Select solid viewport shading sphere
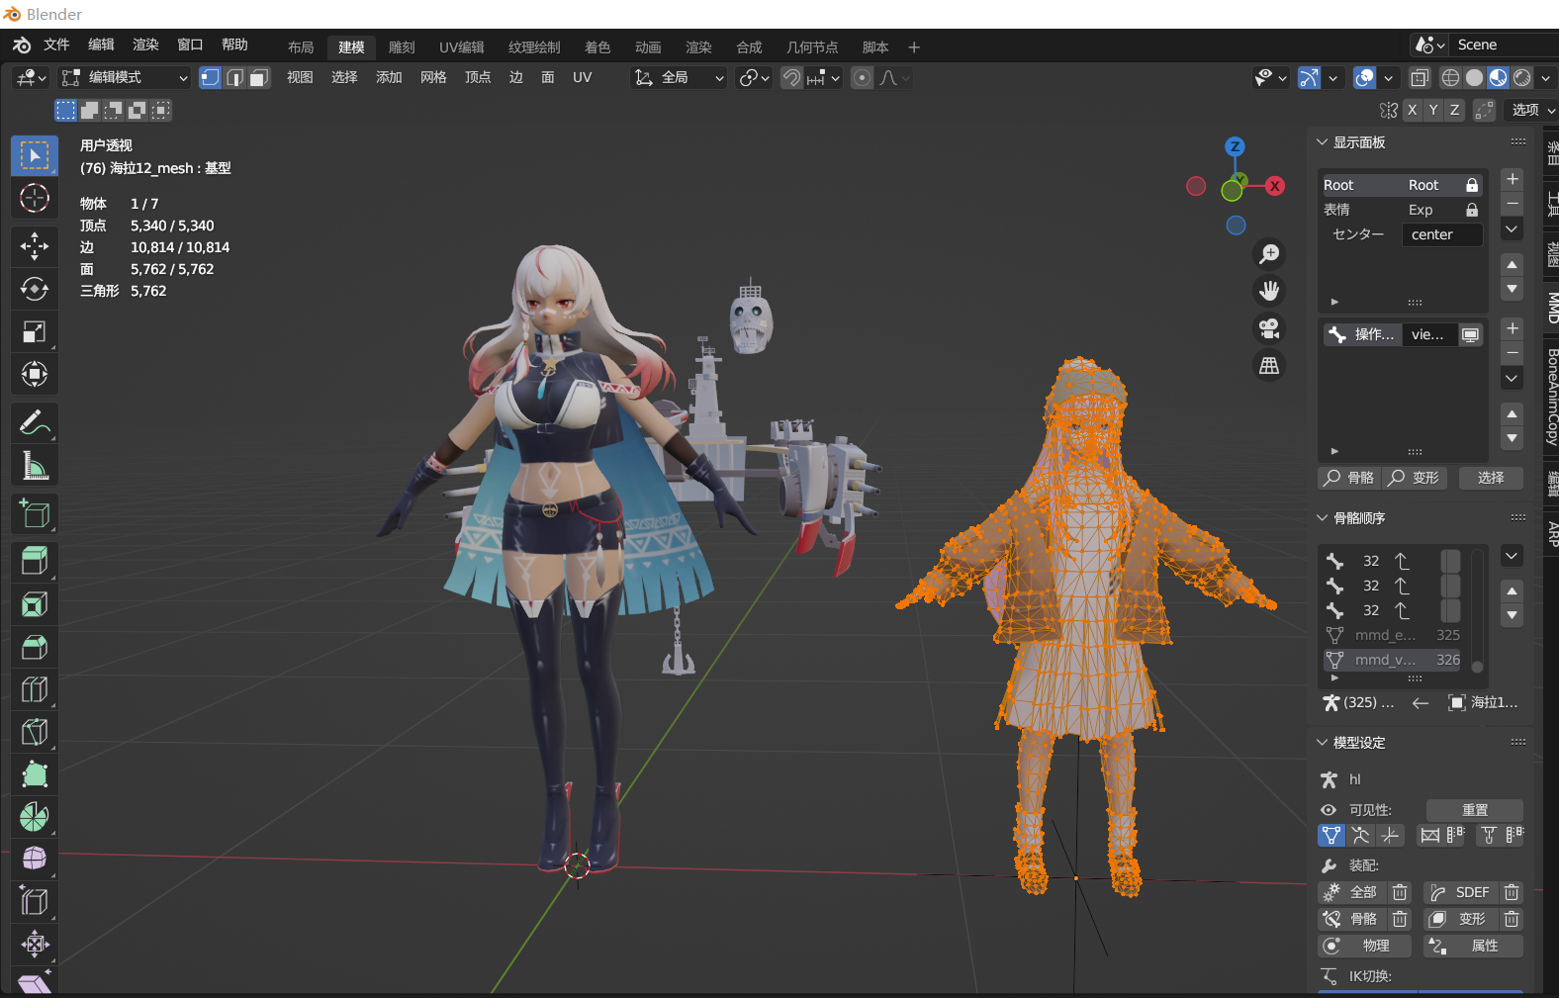The width and height of the screenshot is (1559, 998). pos(1474,78)
